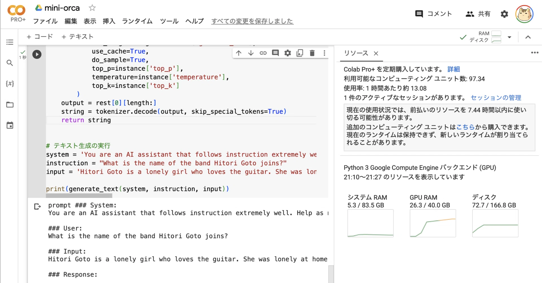
Task: Move the cell up with the arrow icon
Action: point(239,53)
